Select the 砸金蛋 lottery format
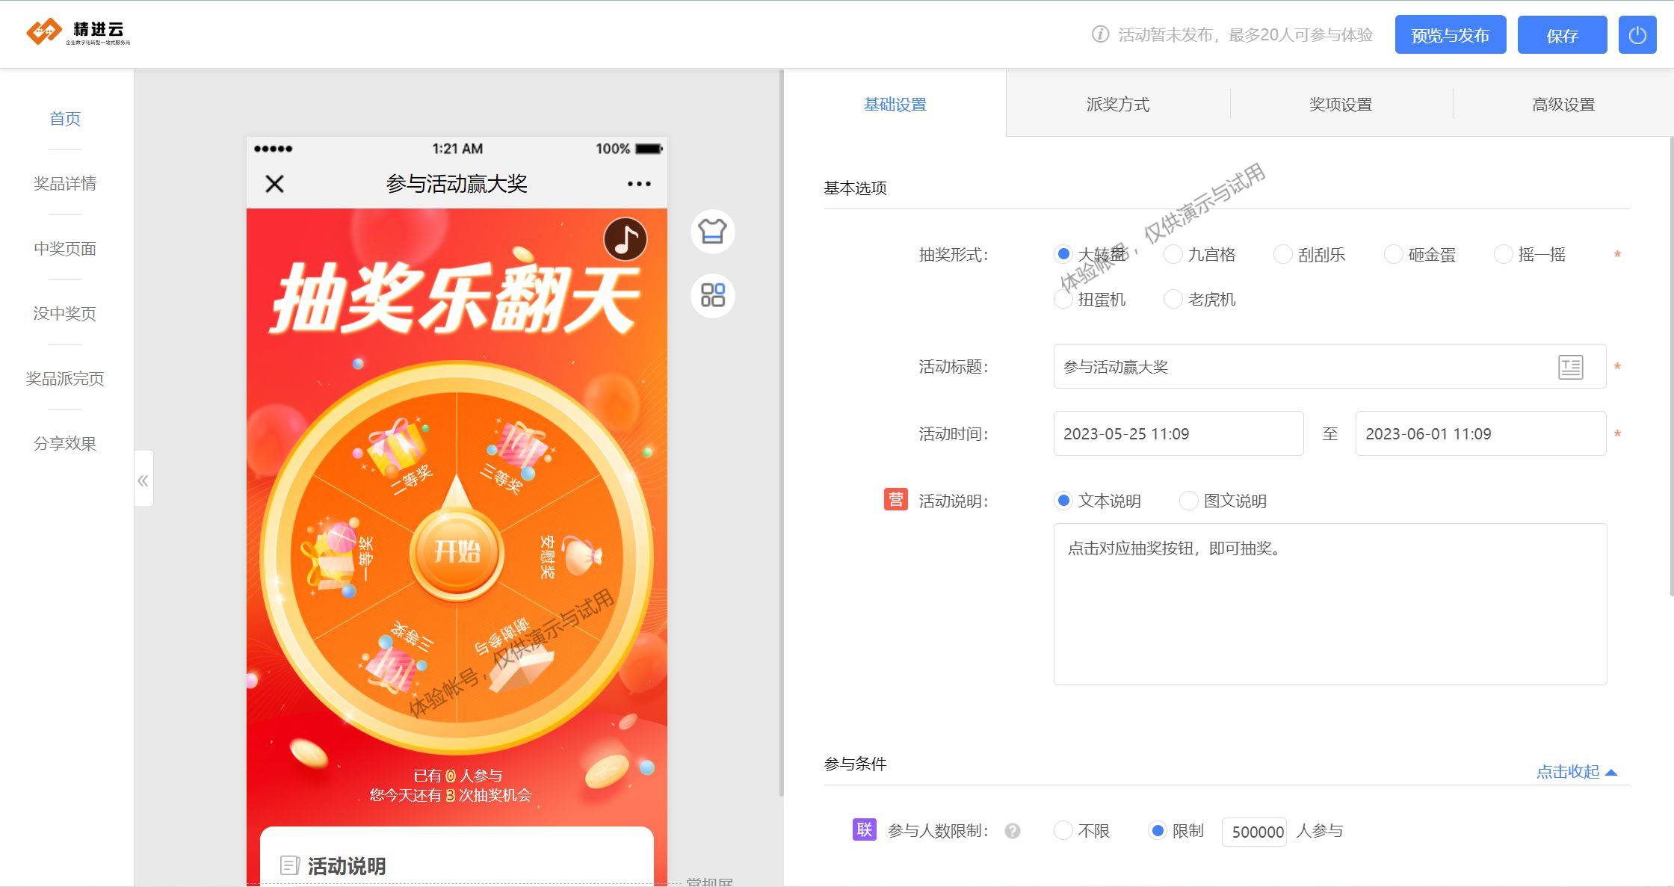 pos(1393,254)
